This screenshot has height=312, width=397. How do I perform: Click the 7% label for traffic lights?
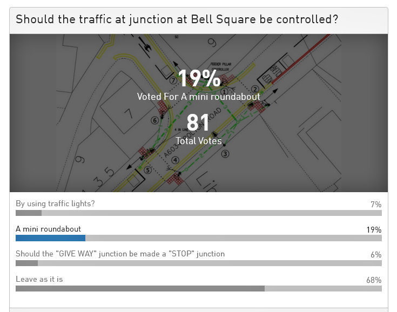point(376,205)
